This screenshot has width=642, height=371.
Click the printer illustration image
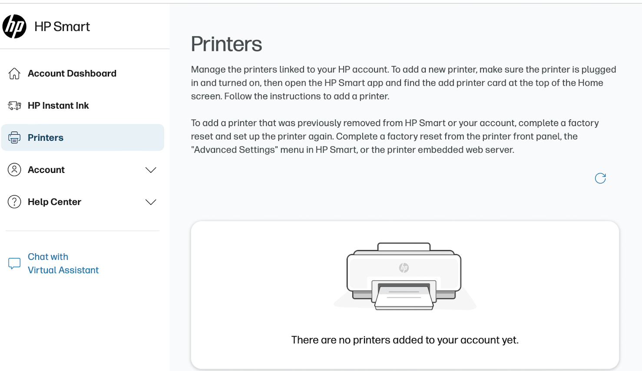tap(404, 277)
